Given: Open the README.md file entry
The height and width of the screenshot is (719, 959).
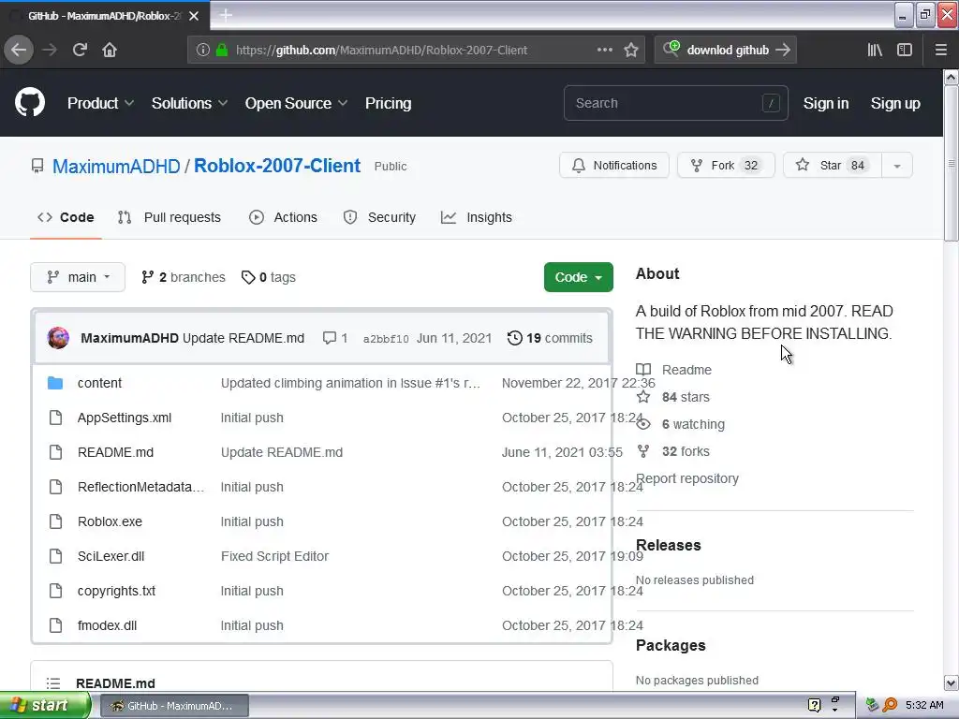Looking at the screenshot, I should [x=115, y=452].
